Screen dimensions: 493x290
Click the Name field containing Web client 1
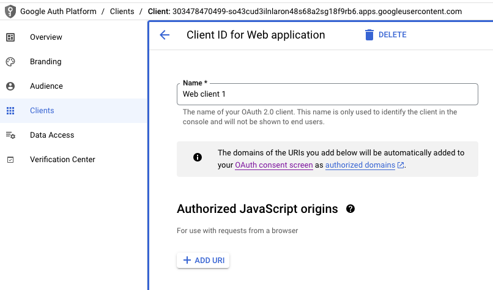pyautogui.click(x=327, y=94)
